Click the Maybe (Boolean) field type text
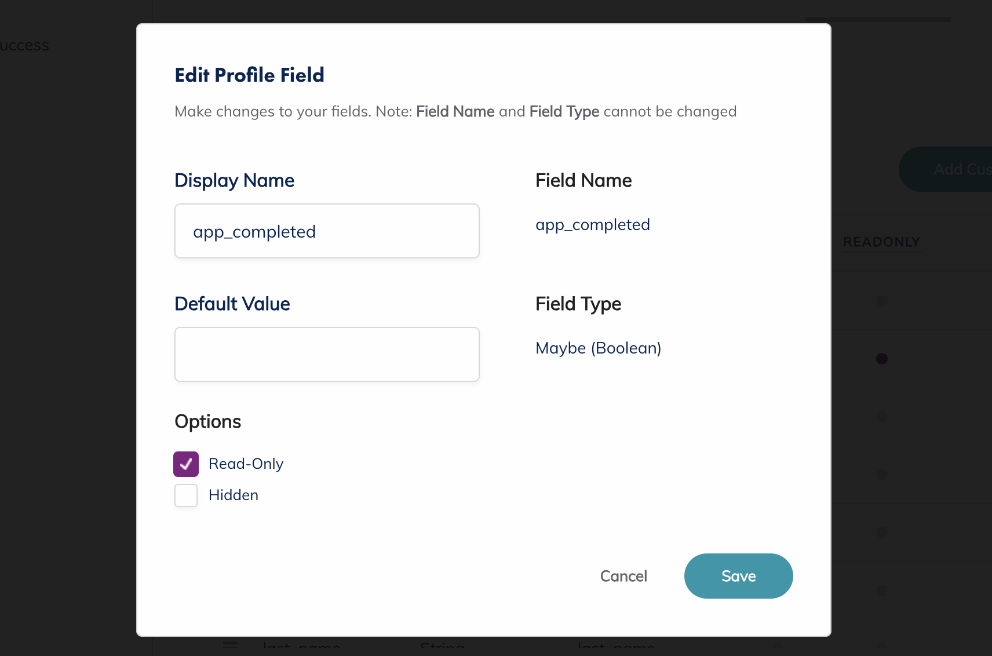 (598, 348)
